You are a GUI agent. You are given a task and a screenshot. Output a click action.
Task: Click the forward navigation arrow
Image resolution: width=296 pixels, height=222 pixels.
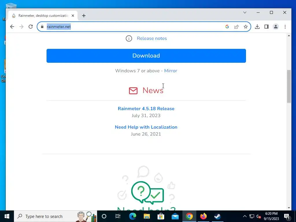pos(21,27)
